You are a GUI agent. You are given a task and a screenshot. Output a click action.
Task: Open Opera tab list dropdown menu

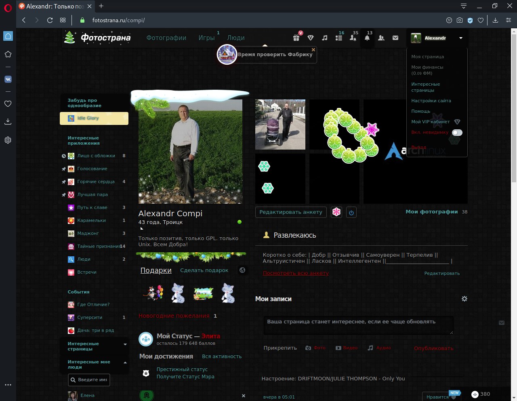point(464,6)
